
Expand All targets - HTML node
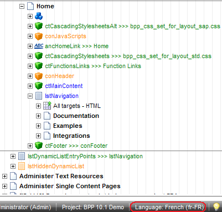38,106
